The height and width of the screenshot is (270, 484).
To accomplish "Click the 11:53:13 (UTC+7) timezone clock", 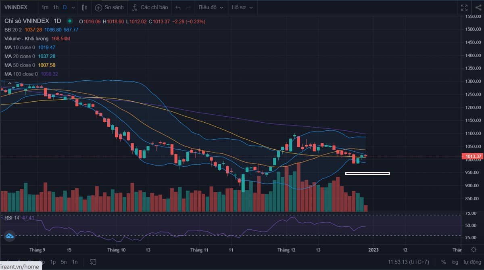I will click(x=409, y=262).
